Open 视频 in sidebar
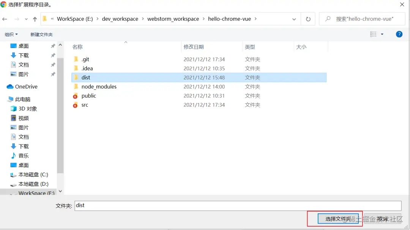This screenshot has height=230, width=410. 23,118
